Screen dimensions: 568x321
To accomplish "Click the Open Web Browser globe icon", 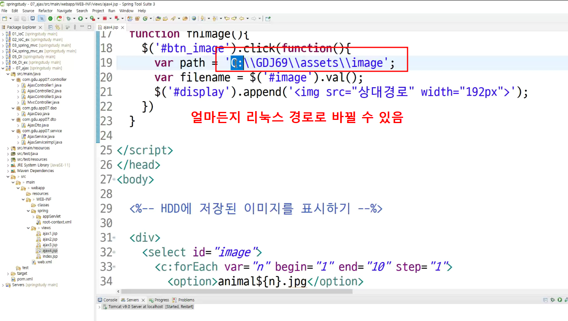I will coord(194,18).
